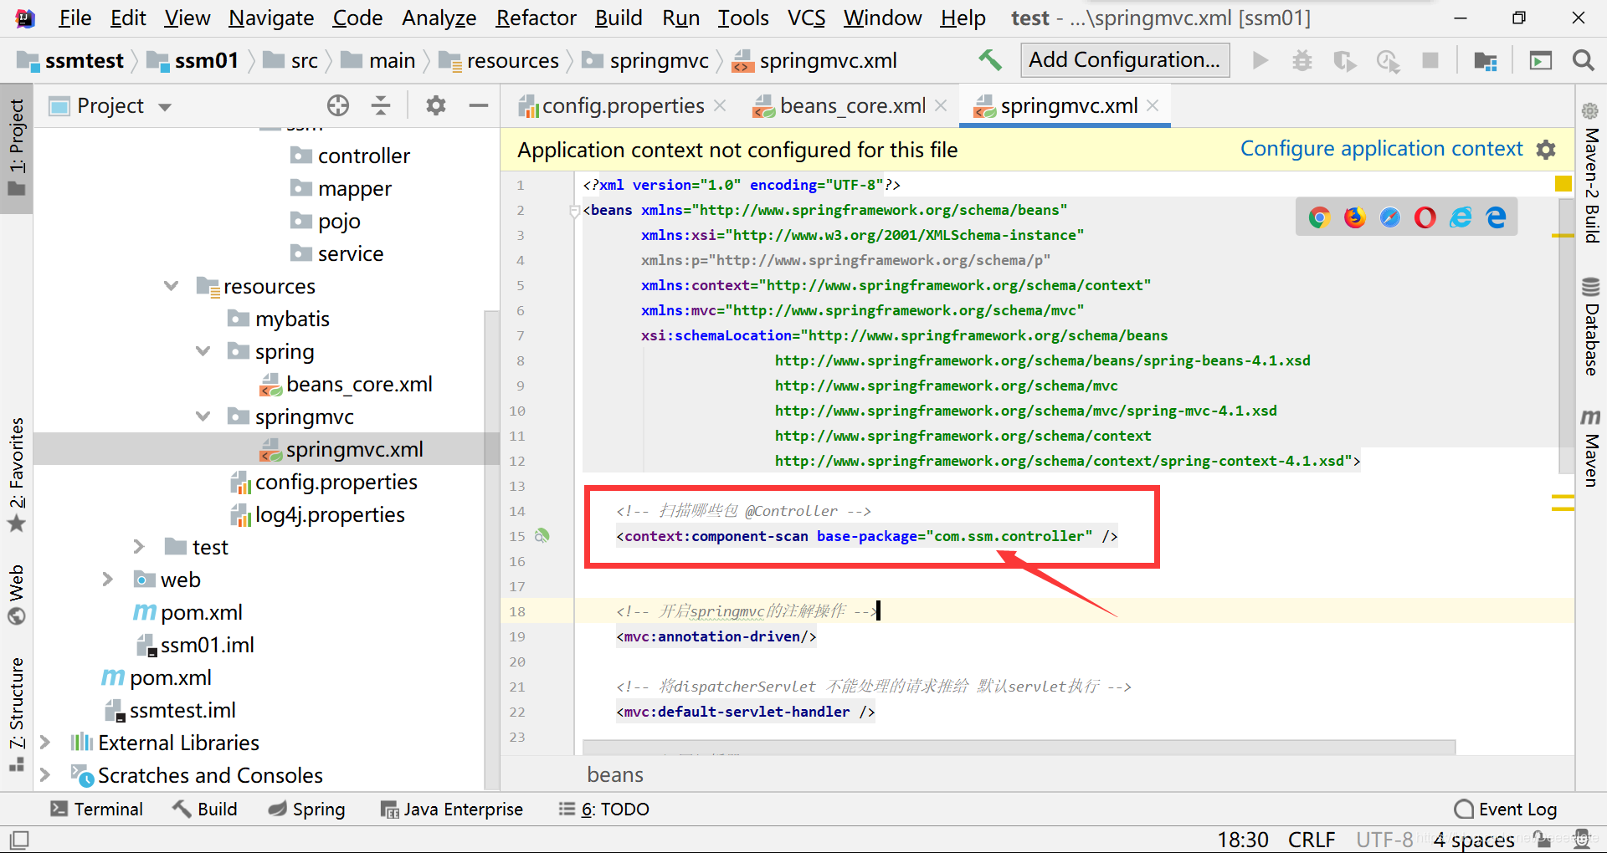Open the Navigate menu

click(271, 18)
